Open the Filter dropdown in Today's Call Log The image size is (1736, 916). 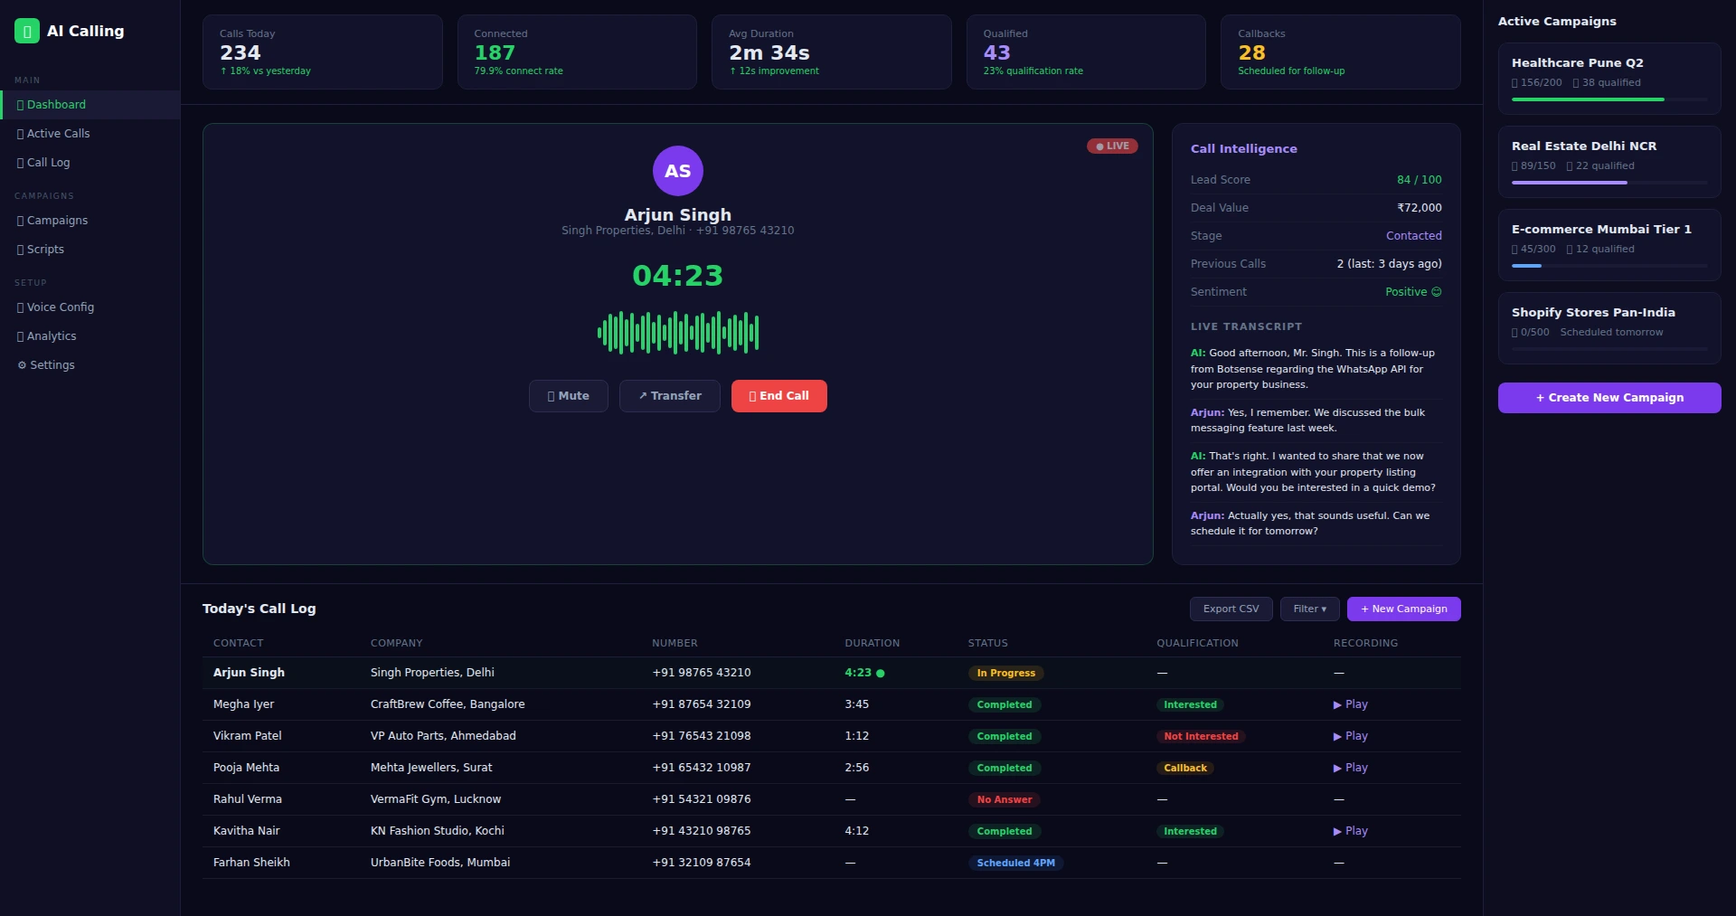(x=1308, y=609)
